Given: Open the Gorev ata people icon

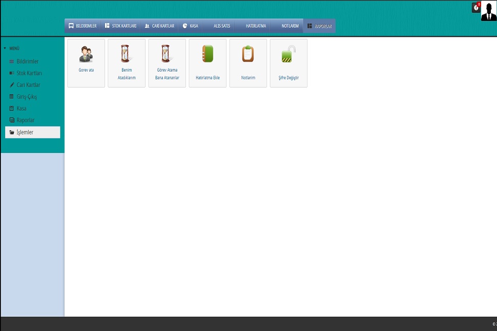Looking at the screenshot, I should point(86,54).
